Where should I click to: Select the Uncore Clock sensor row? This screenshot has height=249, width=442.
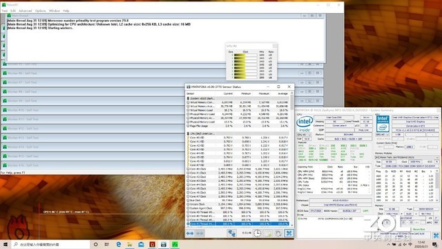[x=238, y=204]
